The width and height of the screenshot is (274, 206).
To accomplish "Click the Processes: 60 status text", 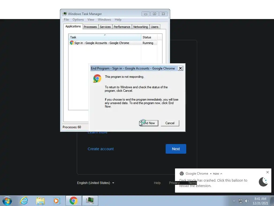I will [x=72, y=127].
